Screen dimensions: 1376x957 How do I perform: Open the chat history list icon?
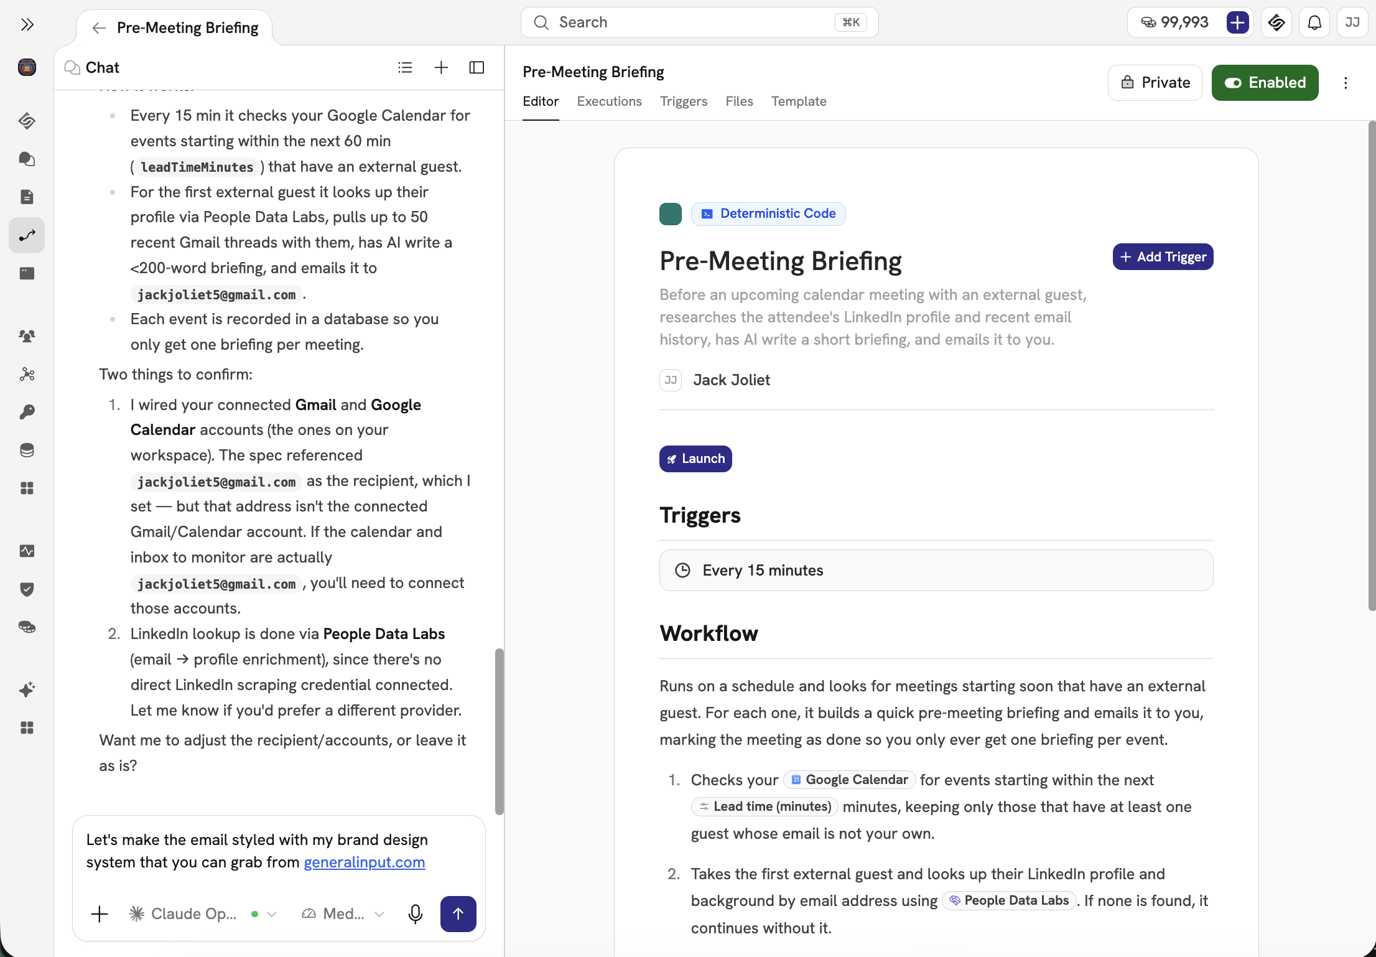click(405, 67)
